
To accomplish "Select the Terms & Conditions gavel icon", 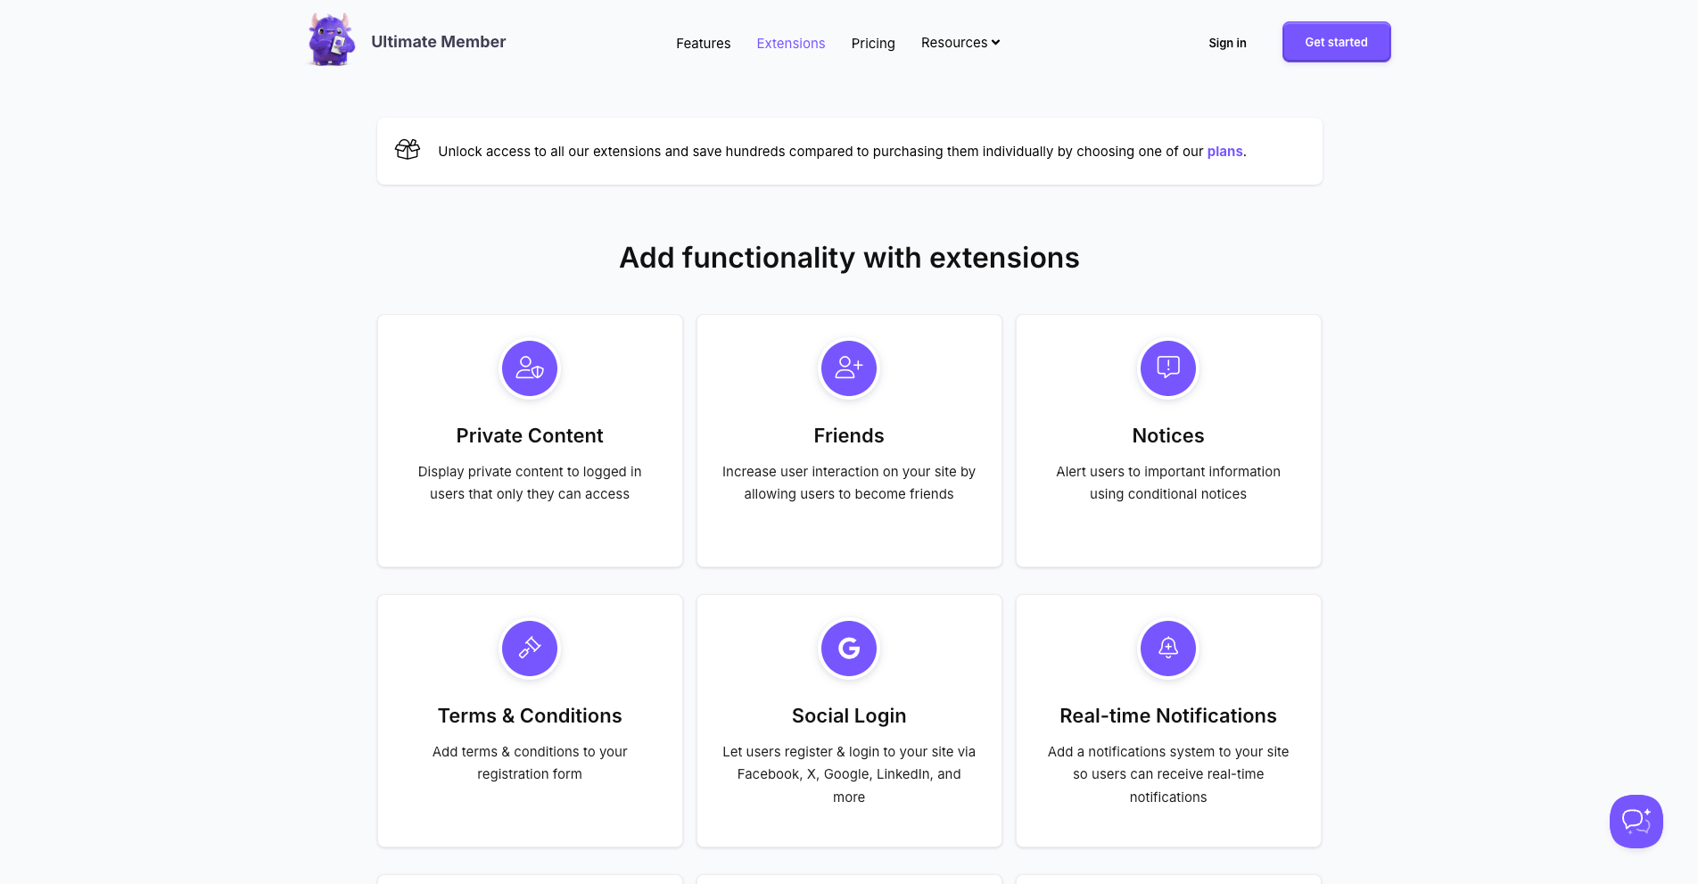I will click(x=529, y=649).
